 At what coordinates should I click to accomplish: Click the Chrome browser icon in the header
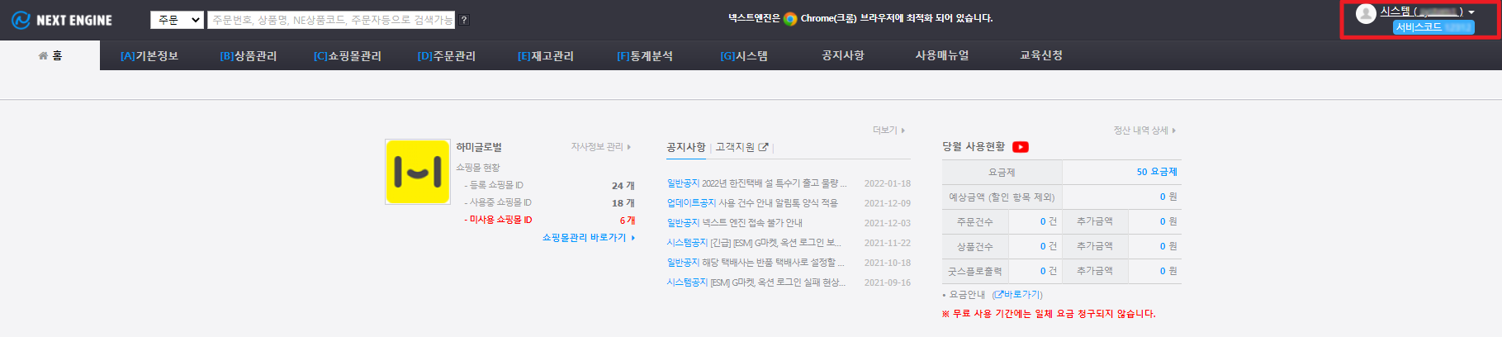(790, 19)
